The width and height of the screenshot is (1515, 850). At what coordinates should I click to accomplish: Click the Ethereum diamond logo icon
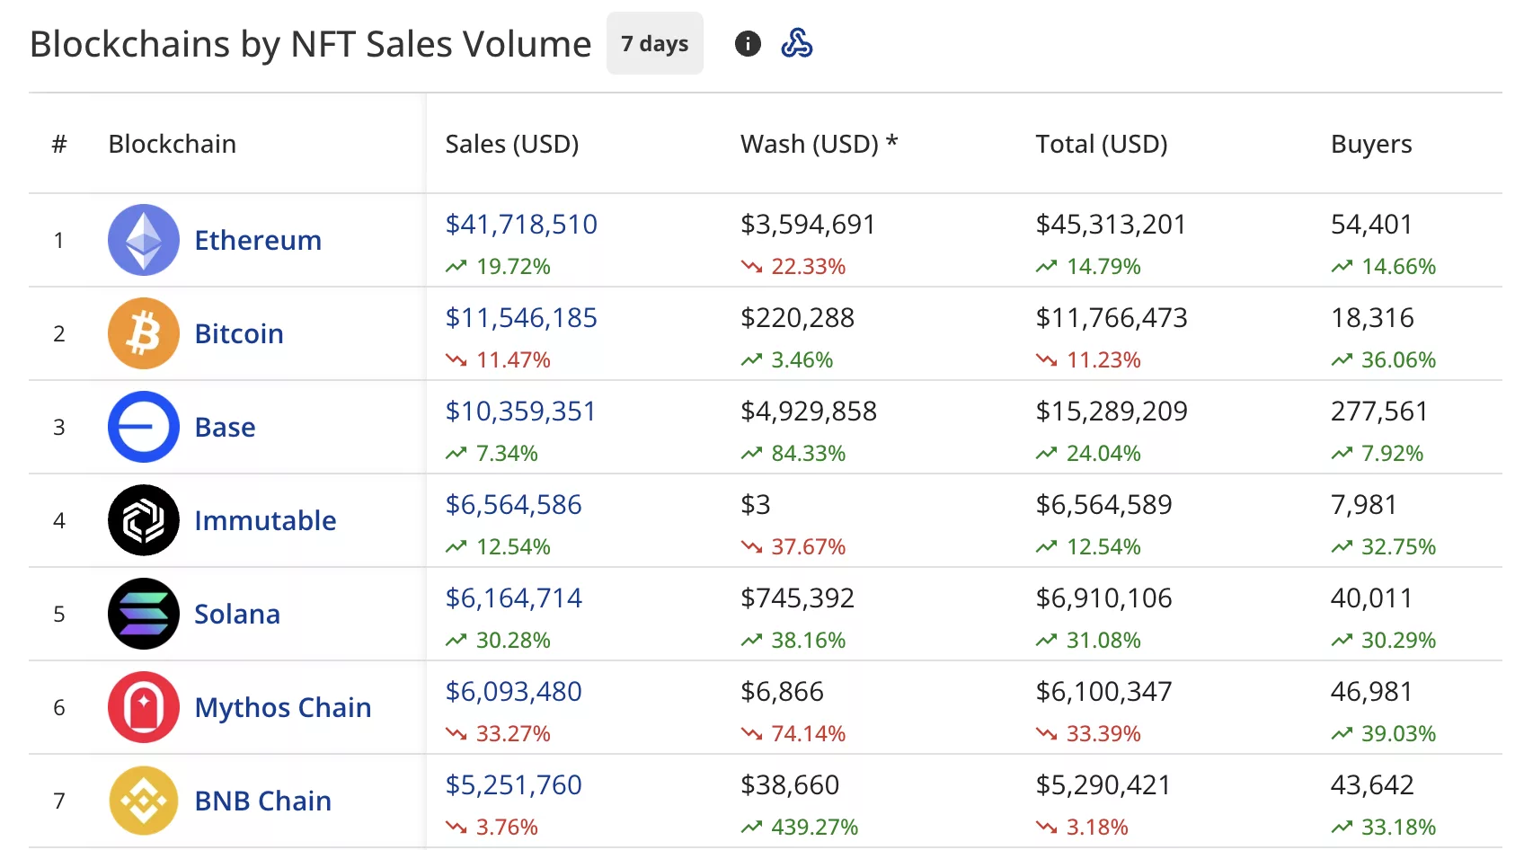142,240
